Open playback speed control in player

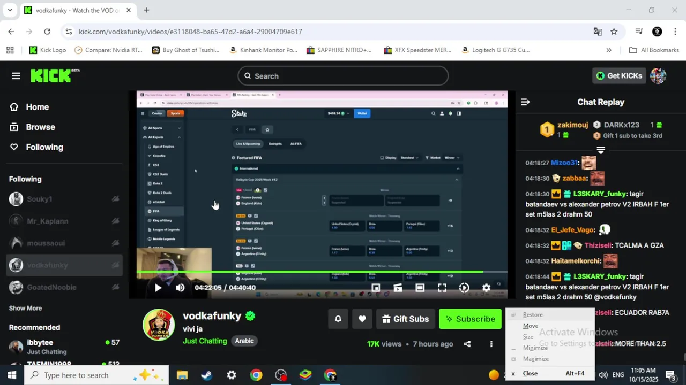[x=464, y=288]
